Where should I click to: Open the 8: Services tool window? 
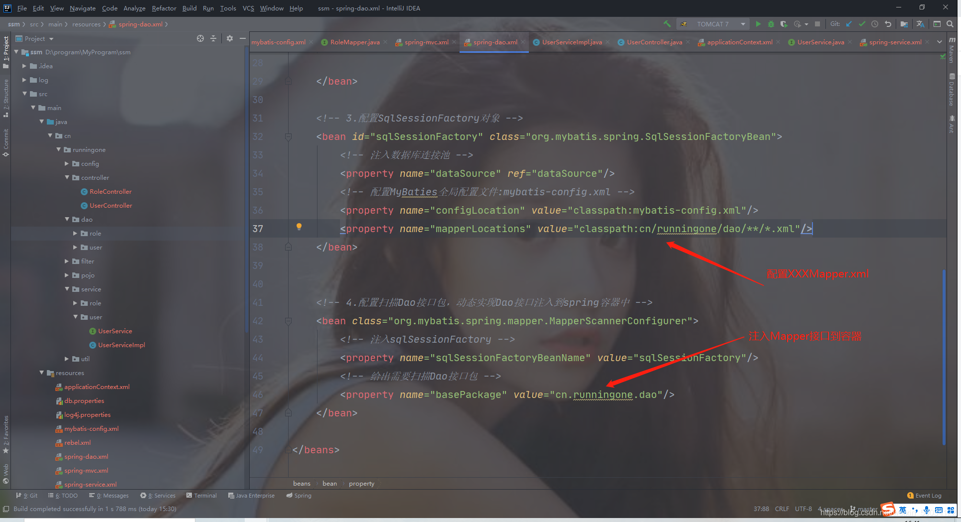point(158,496)
